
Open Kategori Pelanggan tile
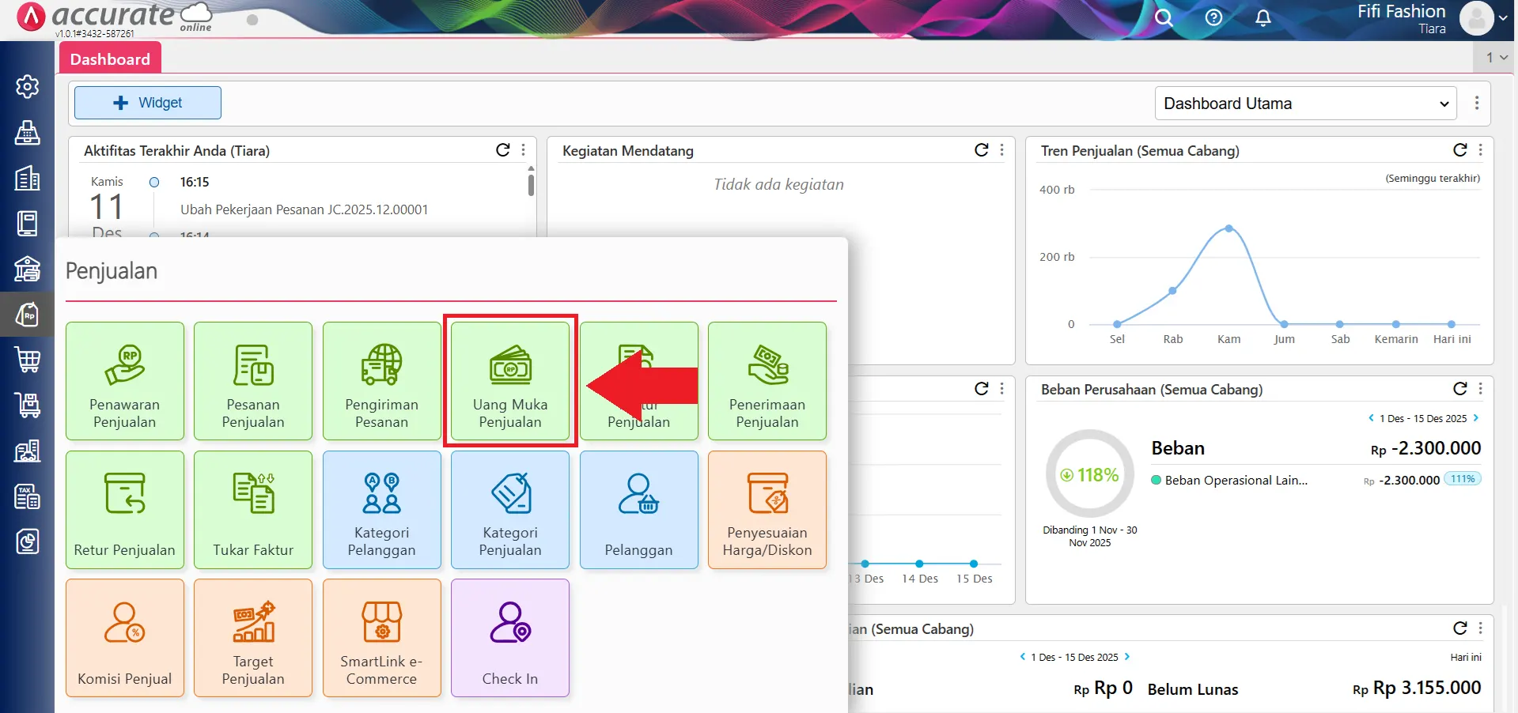[x=381, y=510]
